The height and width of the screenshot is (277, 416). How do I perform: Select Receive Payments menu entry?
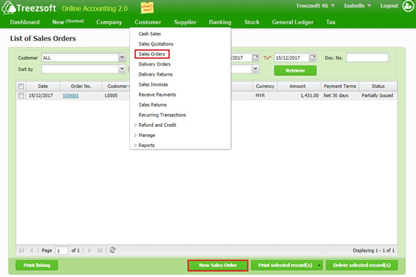(157, 94)
